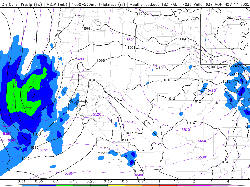Screen dimensions: 250x187
Task: Click the dark green 0.25–0.35 legend swatch
Action: point(99,185)
